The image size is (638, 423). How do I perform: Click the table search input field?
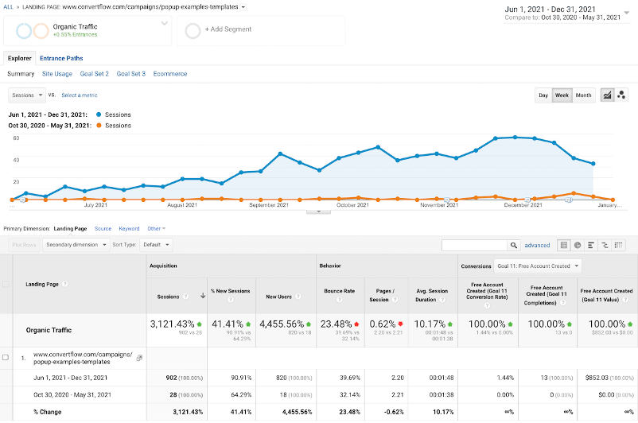click(474, 245)
